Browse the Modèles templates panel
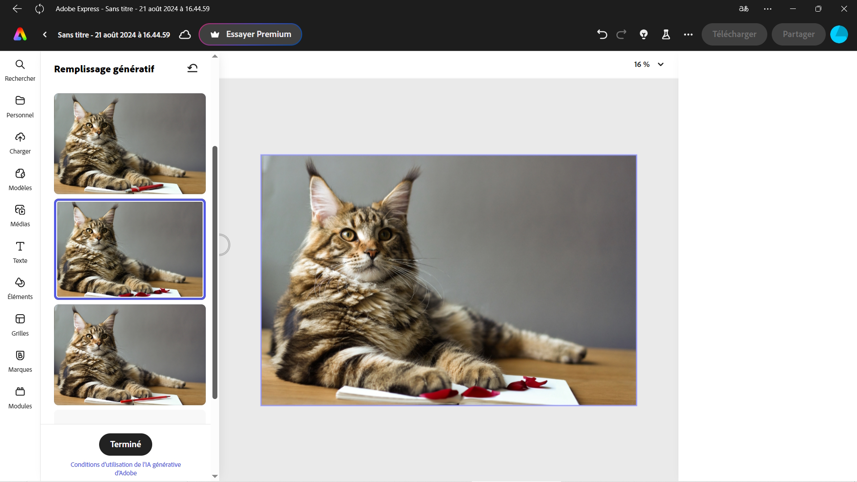Image resolution: width=857 pixels, height=482 pixels. pyautogui.click(x=20, y=180)
